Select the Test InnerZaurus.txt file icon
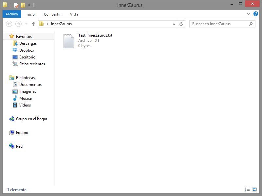 click(69, 41)
